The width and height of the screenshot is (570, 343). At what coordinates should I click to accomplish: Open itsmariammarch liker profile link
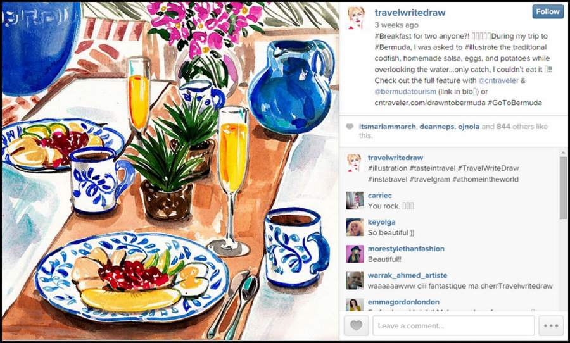(x=388, y=127)
